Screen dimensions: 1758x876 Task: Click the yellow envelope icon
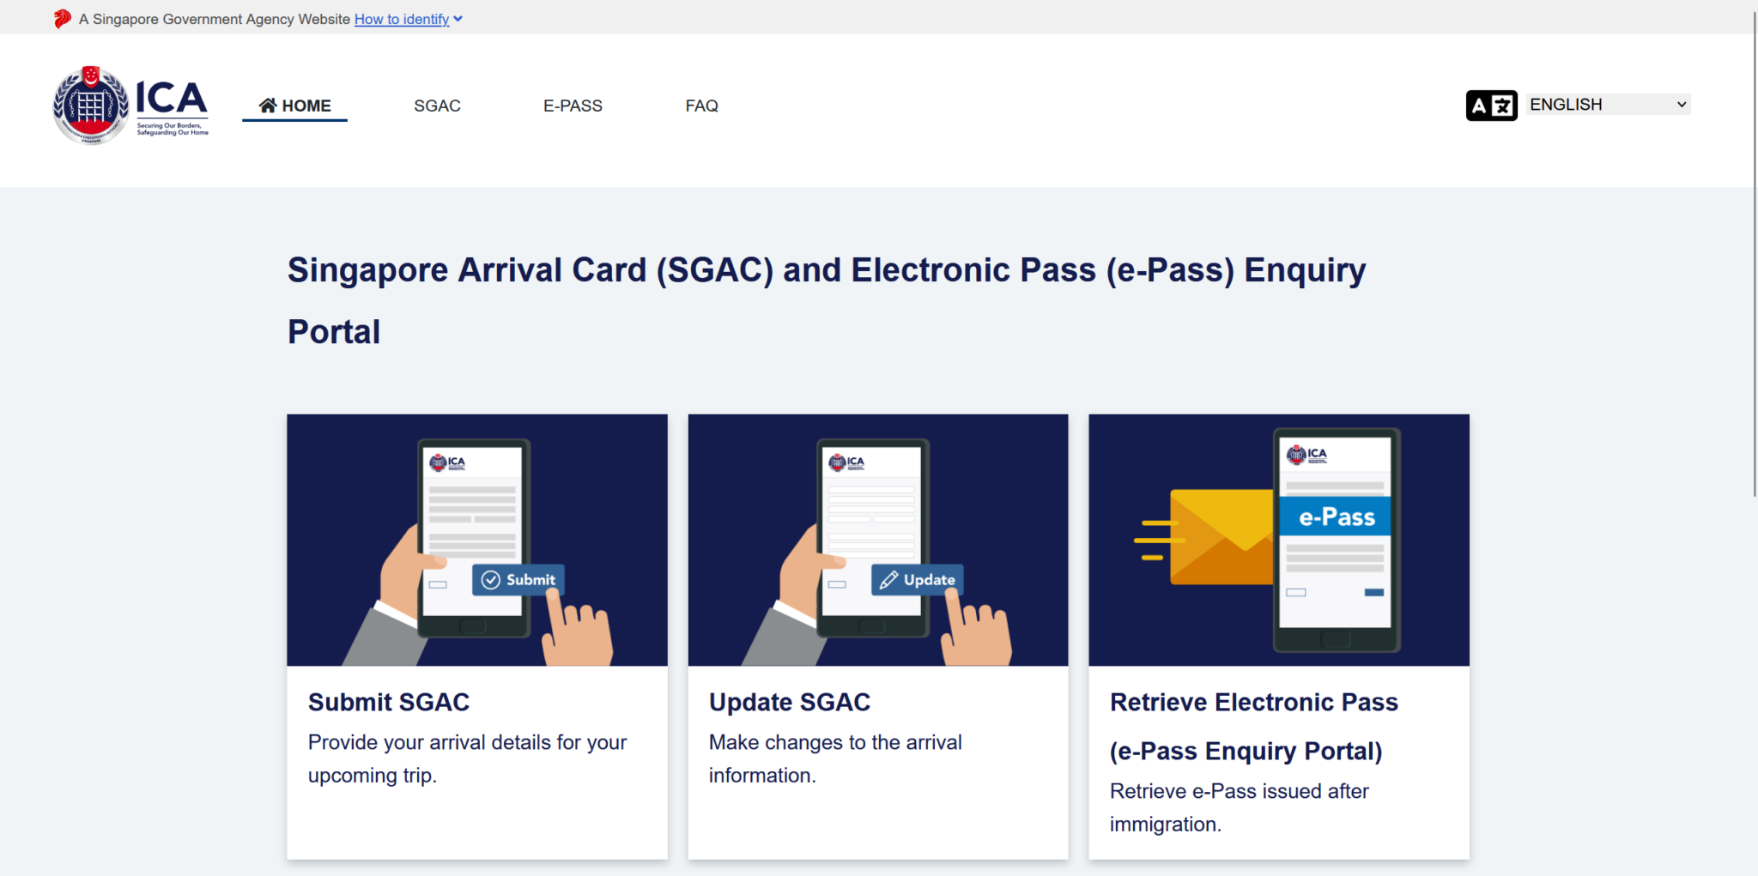point(1221,536)
